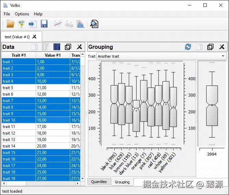Select the trait 5 row
The width and height of the screenshot is (229, 195).
pyautogui.click(x=41, y=87)
